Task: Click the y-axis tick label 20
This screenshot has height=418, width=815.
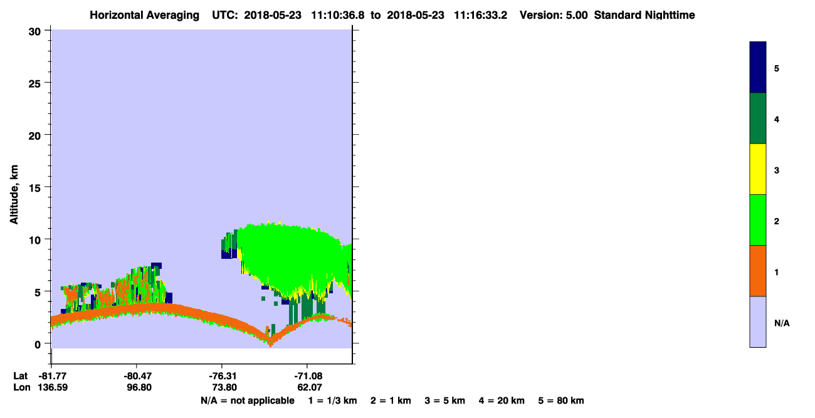Action: (36, 135)
